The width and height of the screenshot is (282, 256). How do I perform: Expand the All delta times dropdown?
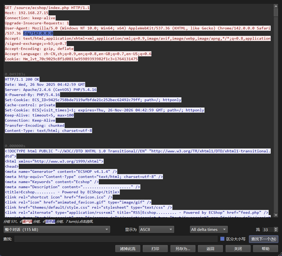coord(208,229)
